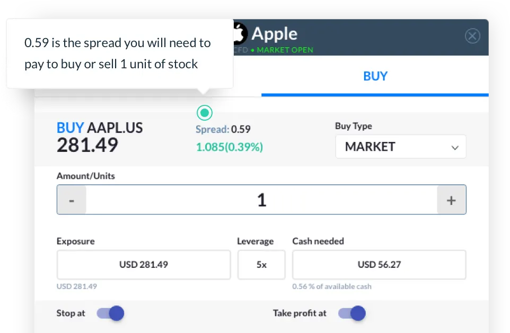Click the MARKET OPEN status text
510x333 pixels.
285,50
